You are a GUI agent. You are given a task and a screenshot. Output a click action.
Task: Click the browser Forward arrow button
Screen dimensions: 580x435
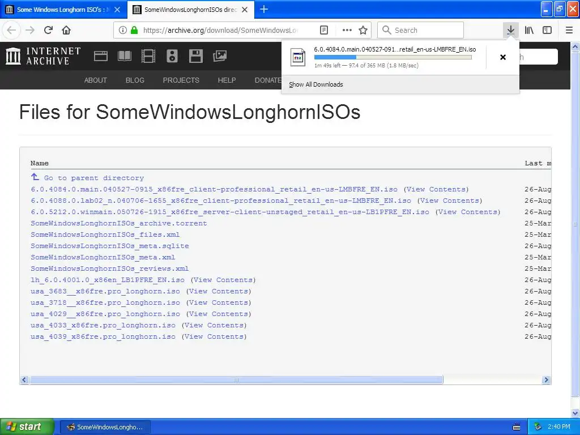30,30
